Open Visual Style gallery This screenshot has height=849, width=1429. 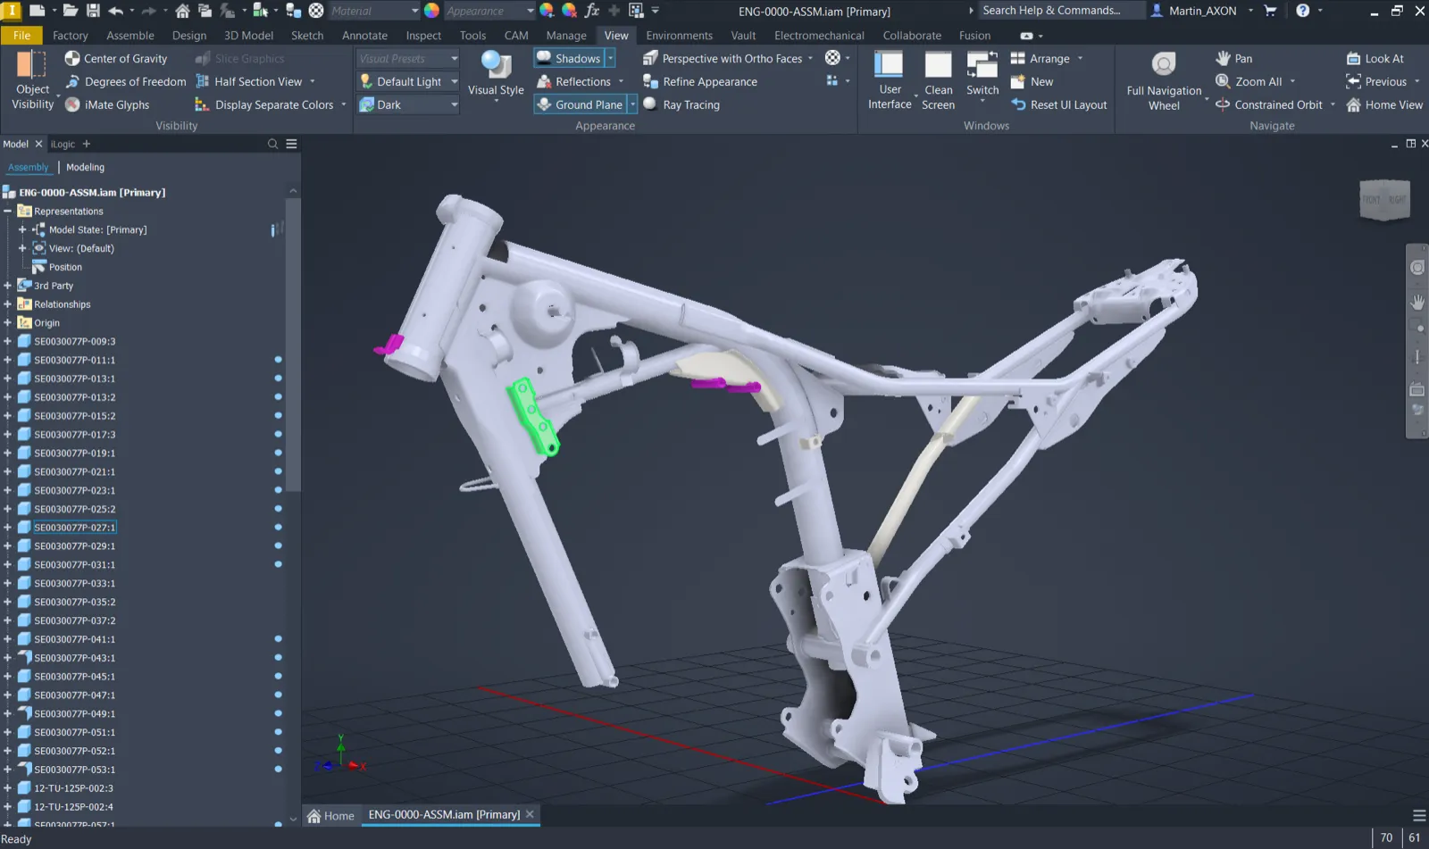pos(496,76)
